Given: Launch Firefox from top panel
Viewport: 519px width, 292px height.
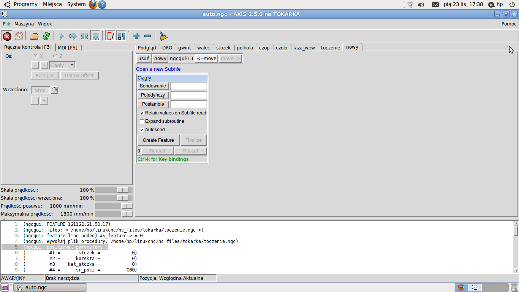Looking at the screenshot, I should pyautogui.click(x=93, y=5).
